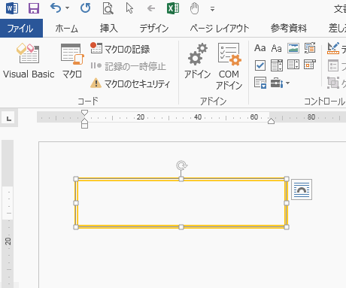
Task: Undo the last action
Action: (x=56, y=8)
